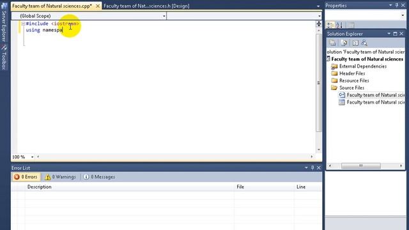The width and height of the screenshot is (409, 230).
Task: Click the Header Files folder icon
Action: coord(334,73)
